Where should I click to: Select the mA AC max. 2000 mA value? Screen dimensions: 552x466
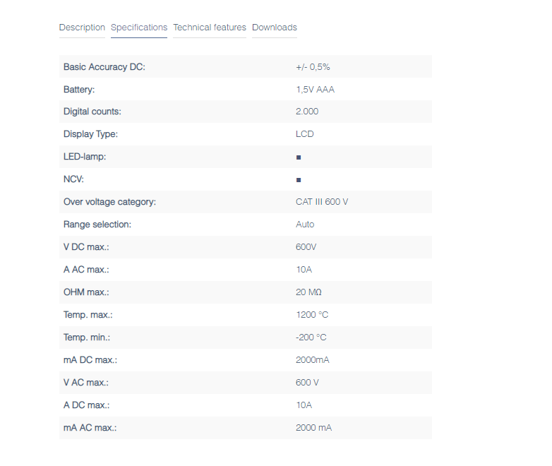click(x=313, y=428)
